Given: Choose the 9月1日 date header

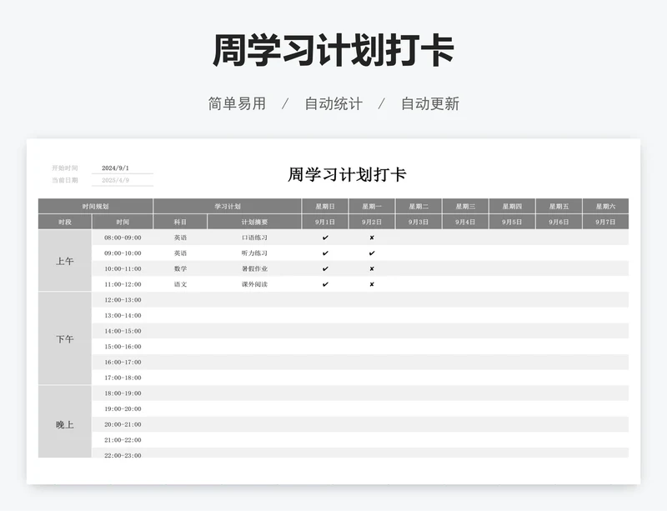Looking at the screenshot, I should click(325, 222).
